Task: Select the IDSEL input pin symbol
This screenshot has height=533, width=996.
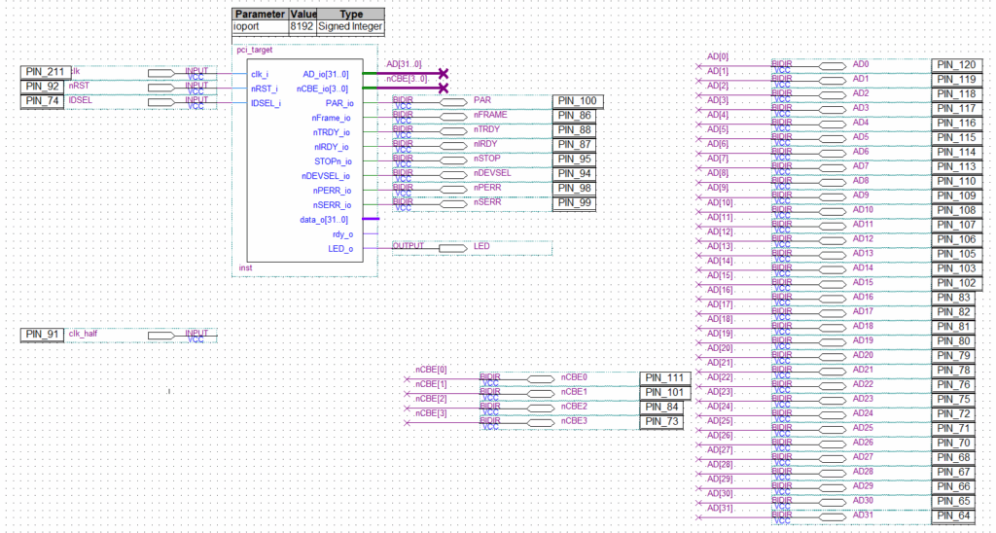Action: [161, 101]
